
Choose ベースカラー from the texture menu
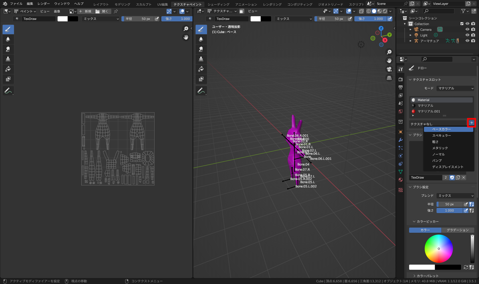click(x=441, y=129)
